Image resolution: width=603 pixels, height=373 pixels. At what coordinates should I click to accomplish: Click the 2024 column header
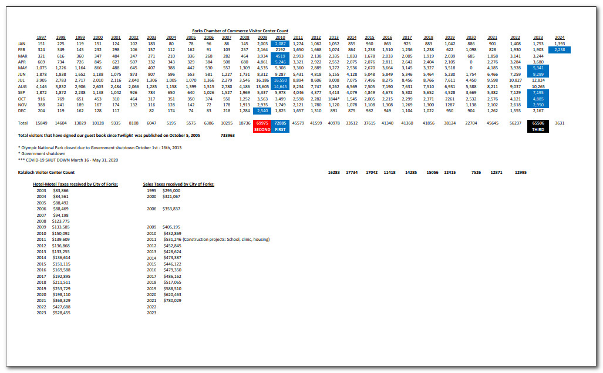[x=560, y=37]
